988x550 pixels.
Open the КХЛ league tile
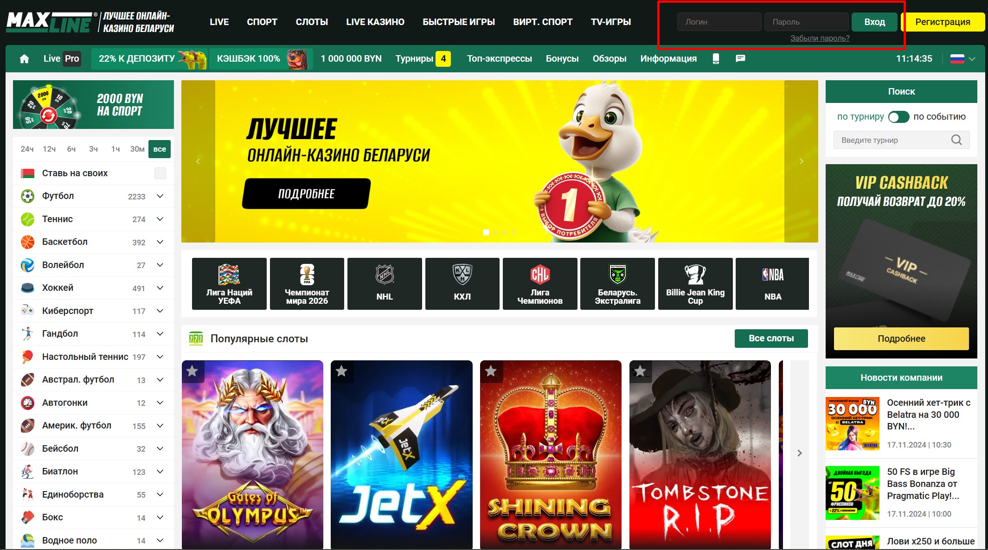[462, 283]
